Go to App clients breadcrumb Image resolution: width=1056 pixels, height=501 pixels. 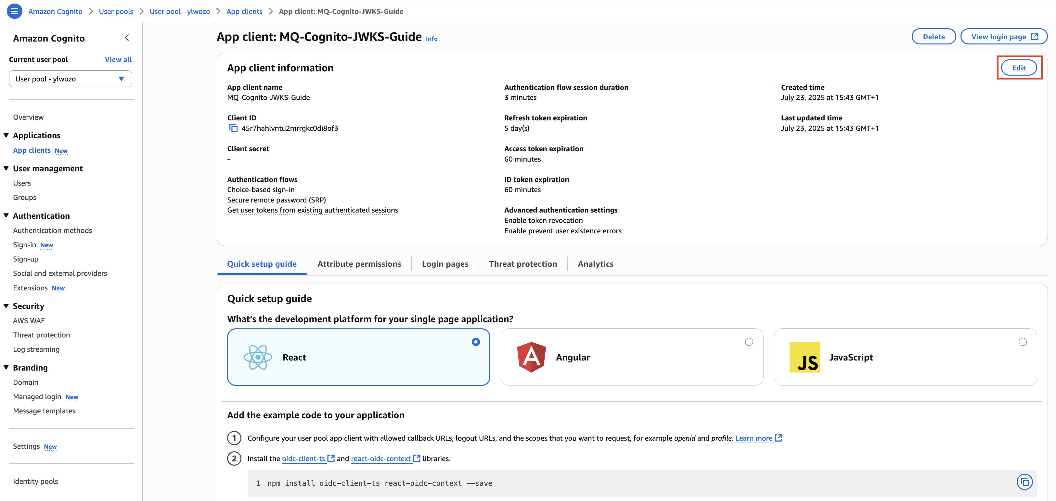(x=244, y=11)
